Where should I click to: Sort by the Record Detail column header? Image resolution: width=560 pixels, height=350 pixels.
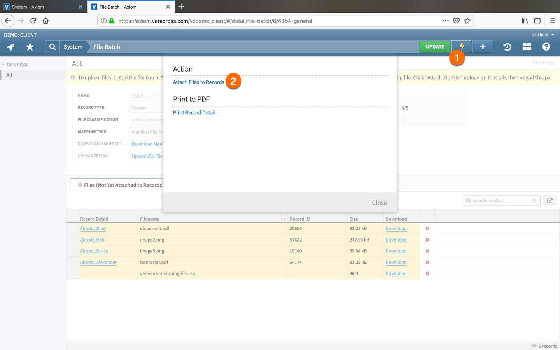(x=108, y=219)
